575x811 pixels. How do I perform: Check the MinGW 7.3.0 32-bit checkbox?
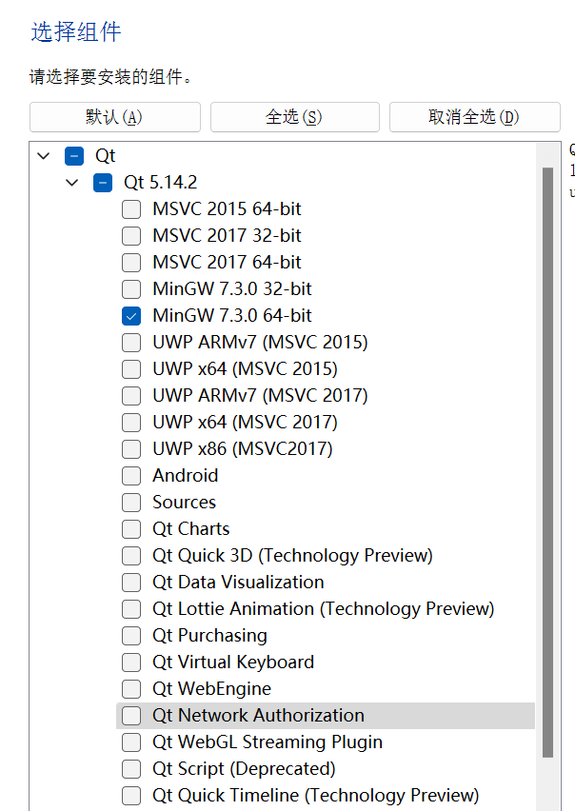[131, 289]
